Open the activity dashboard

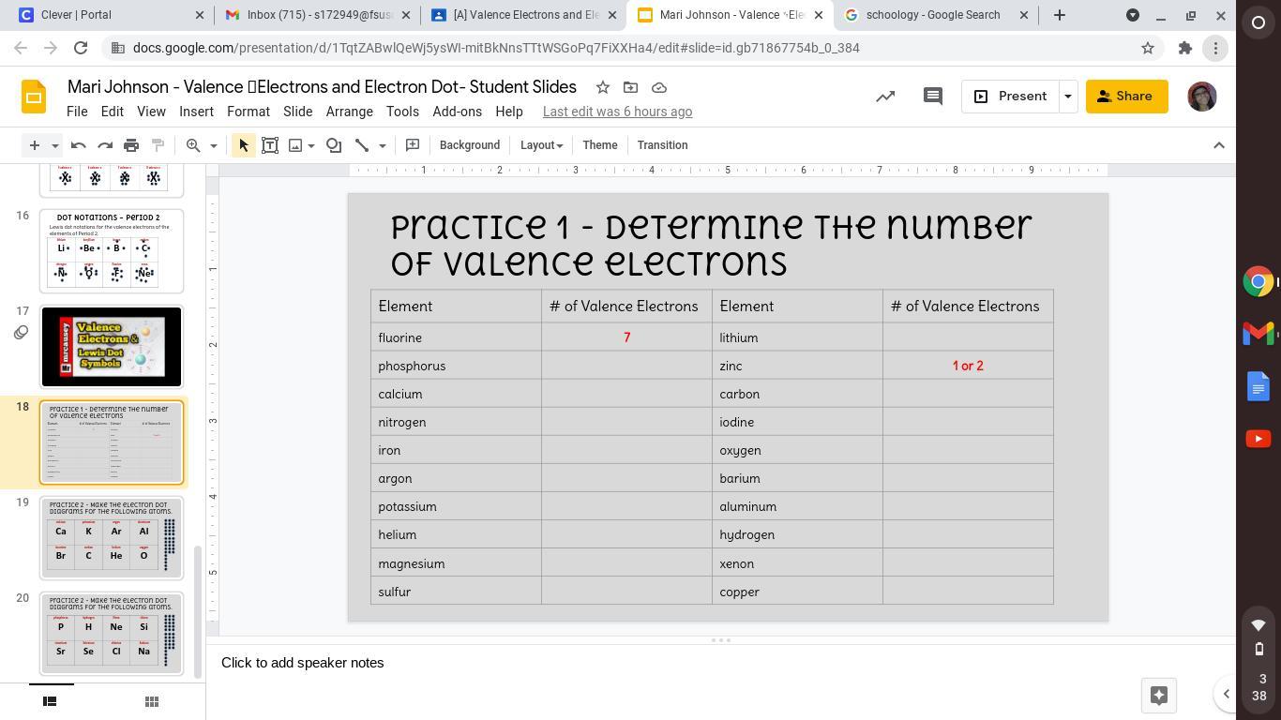coord(885,97)
